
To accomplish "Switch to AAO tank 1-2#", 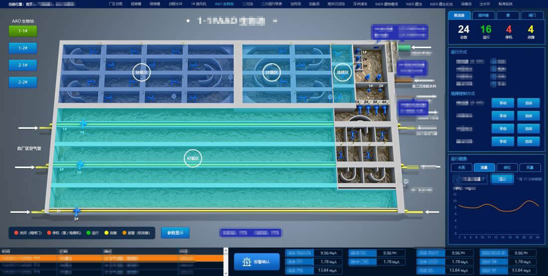I will coord(23,48).
